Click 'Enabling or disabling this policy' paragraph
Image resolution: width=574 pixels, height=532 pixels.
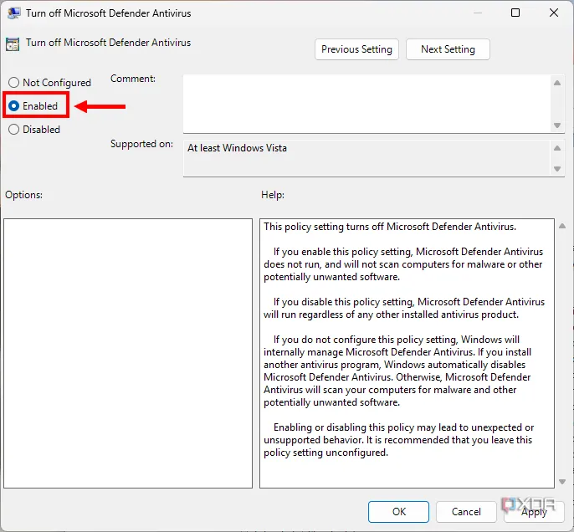coord(398,440)
